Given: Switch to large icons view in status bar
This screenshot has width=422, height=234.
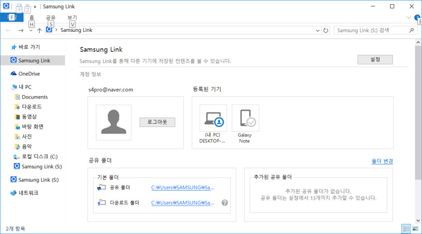Looking at the screenshot, I should coord(415,229).
